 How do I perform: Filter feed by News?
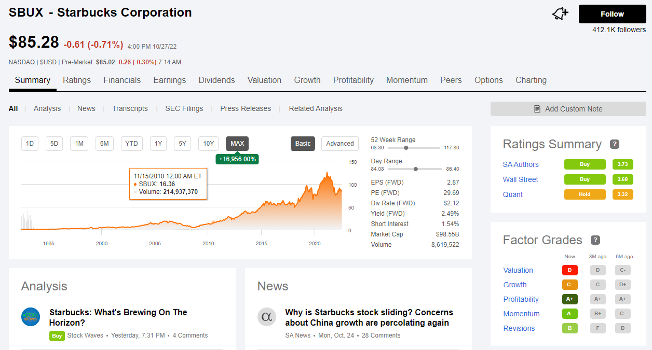86,109
